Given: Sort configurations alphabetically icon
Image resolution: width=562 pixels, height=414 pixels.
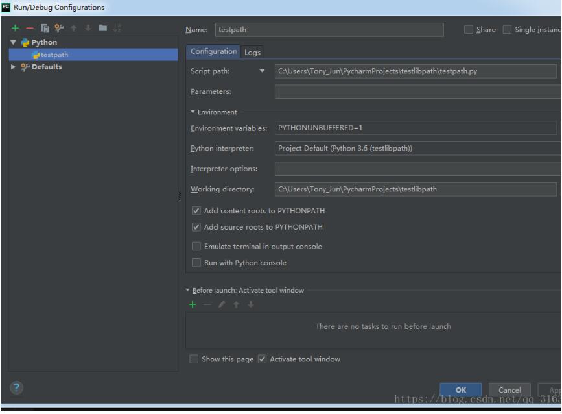Looking at the screenshot, I should (117, 28).
